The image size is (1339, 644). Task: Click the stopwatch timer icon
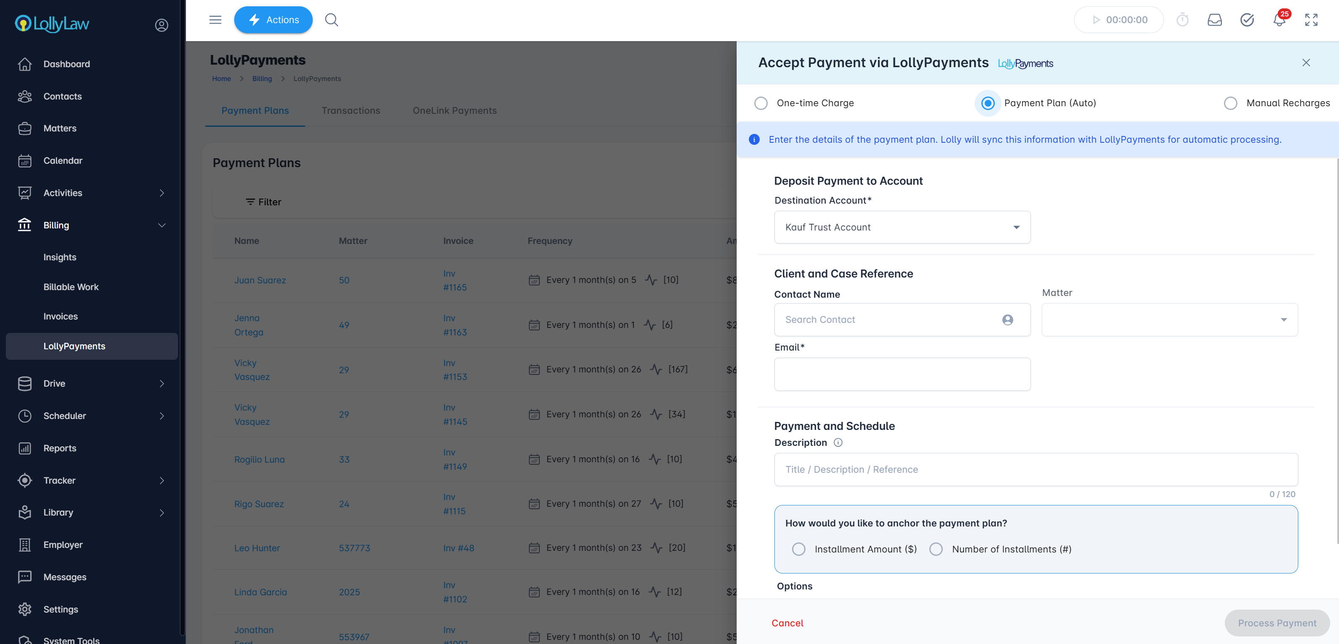(1182, 20)
